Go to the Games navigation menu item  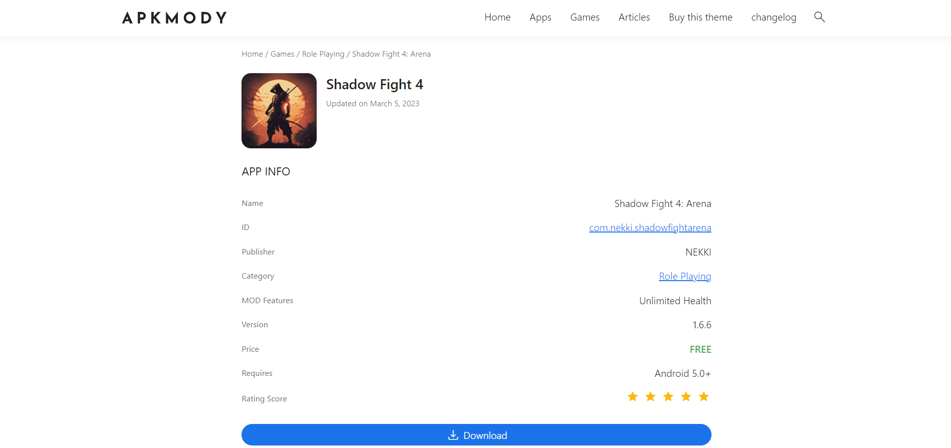click(x=585, y=18)
